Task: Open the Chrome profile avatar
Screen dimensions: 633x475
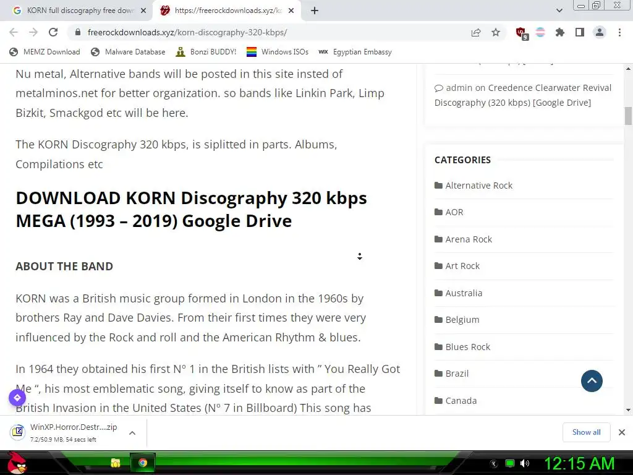Action: coord(600,32)
